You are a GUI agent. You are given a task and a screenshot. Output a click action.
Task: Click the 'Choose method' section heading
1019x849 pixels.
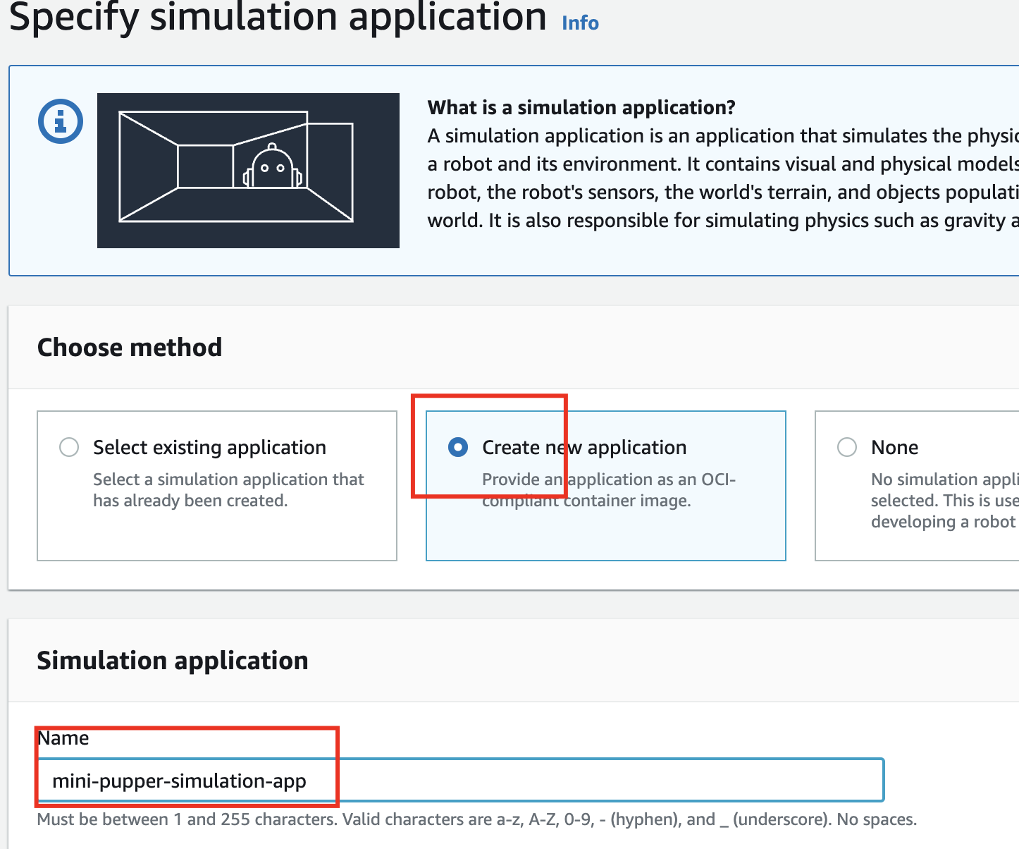pyautogui.click(x=130, y=347)
